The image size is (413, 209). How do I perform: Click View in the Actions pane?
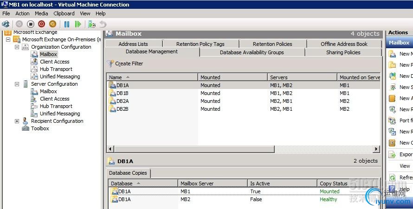pos(405,166)
